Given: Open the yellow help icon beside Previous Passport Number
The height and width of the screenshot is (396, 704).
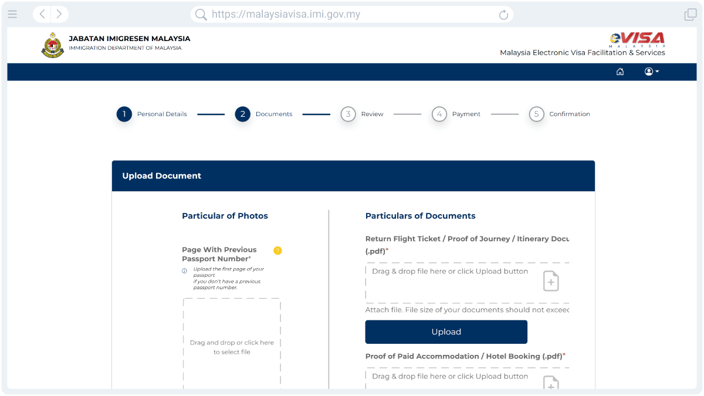Looking at the screenshot, I should coord(277,251).
